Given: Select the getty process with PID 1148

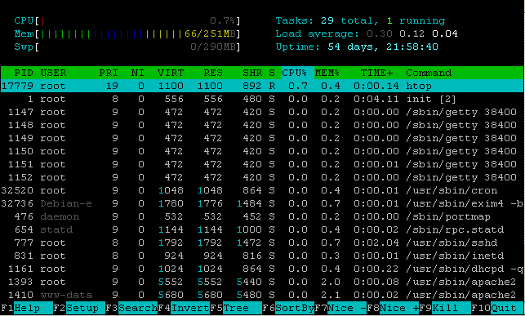Looking at the screenshot, I should (x=262, y=125).
